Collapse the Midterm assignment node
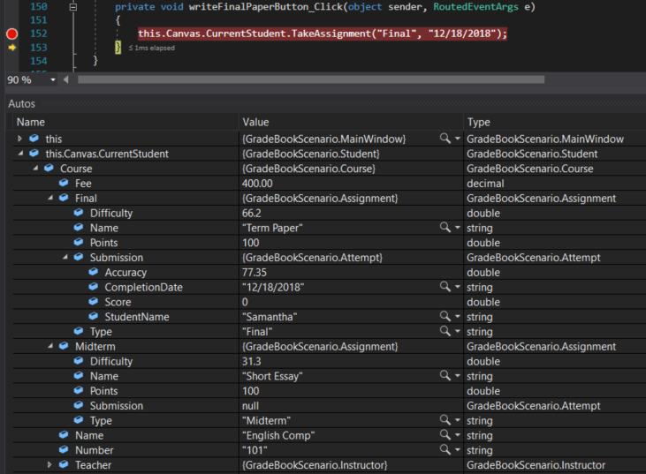Viewport: 646px width, 474px height. pos(50,346)
